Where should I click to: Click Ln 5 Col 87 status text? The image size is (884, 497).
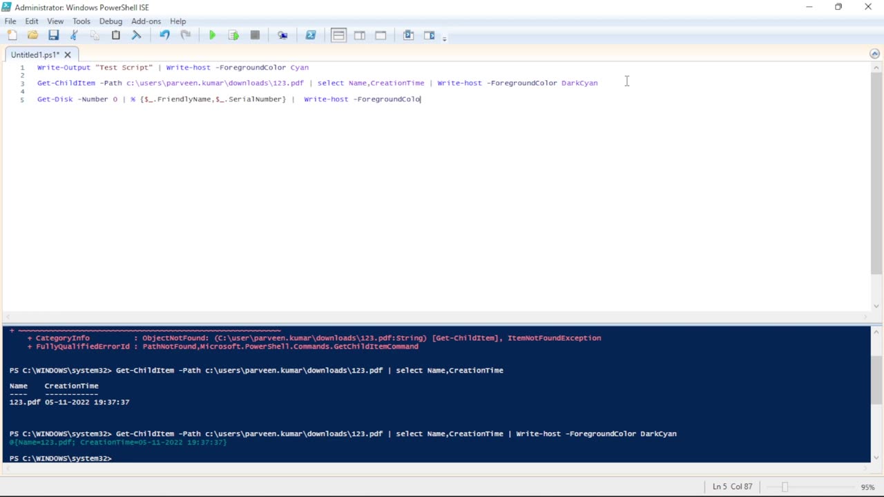coord(732,487)
